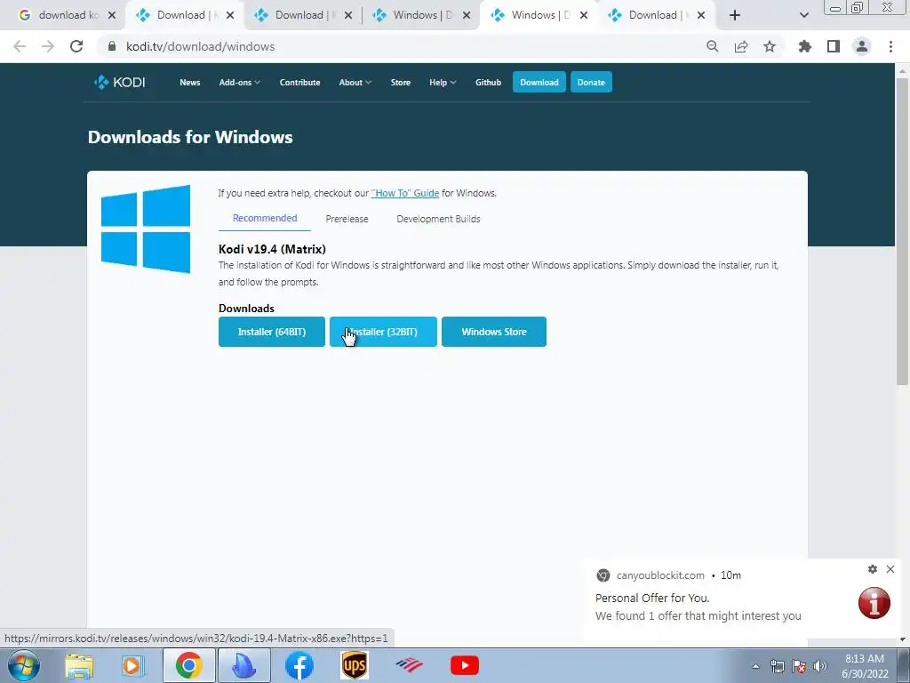Viewport: 910px width, 683px height.
Task: Expand the Add-ons menu
Action: point(240,83)
